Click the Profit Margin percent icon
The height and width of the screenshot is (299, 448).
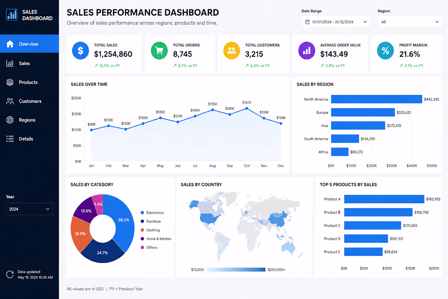point(385,51)
